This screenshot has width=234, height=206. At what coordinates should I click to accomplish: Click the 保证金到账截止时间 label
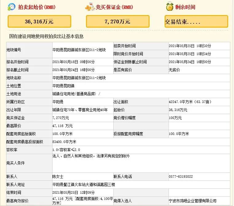coord(130,62)
